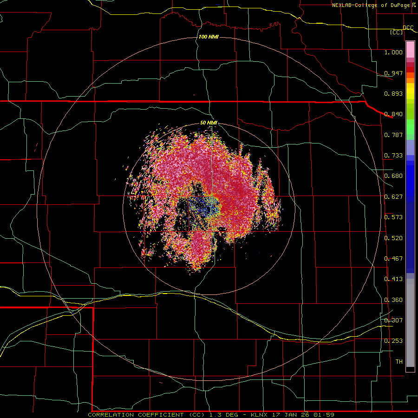
Task: Click the 1.000 scale value
Action: (x=393, y=52)
